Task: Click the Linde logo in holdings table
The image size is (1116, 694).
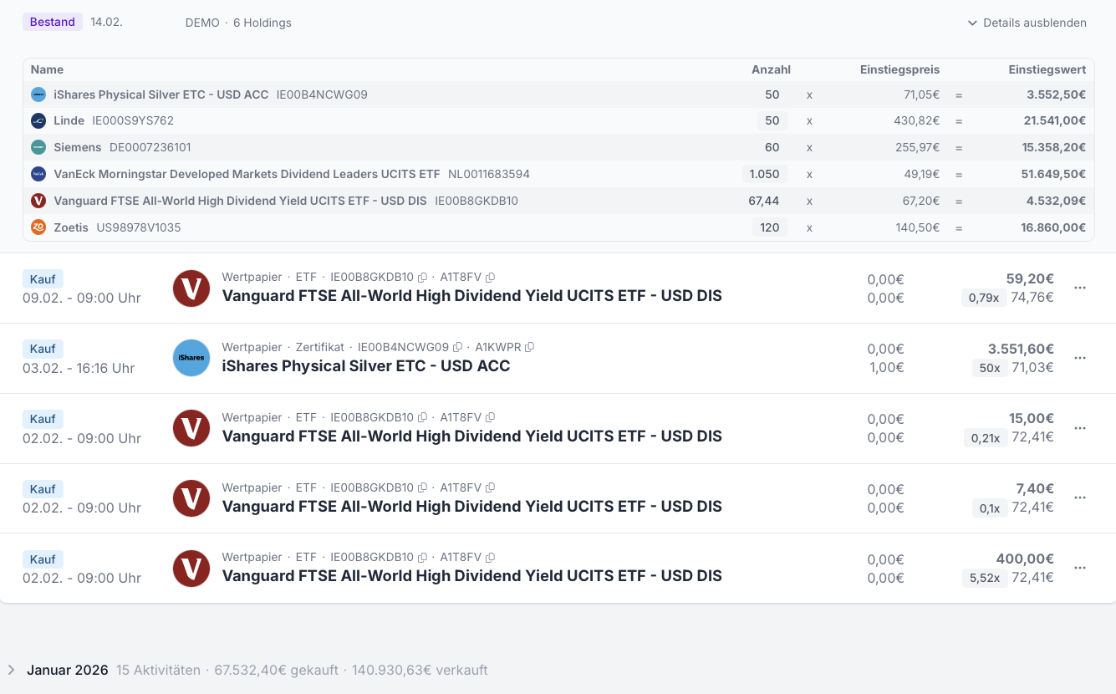Action: tap(38, 120)
